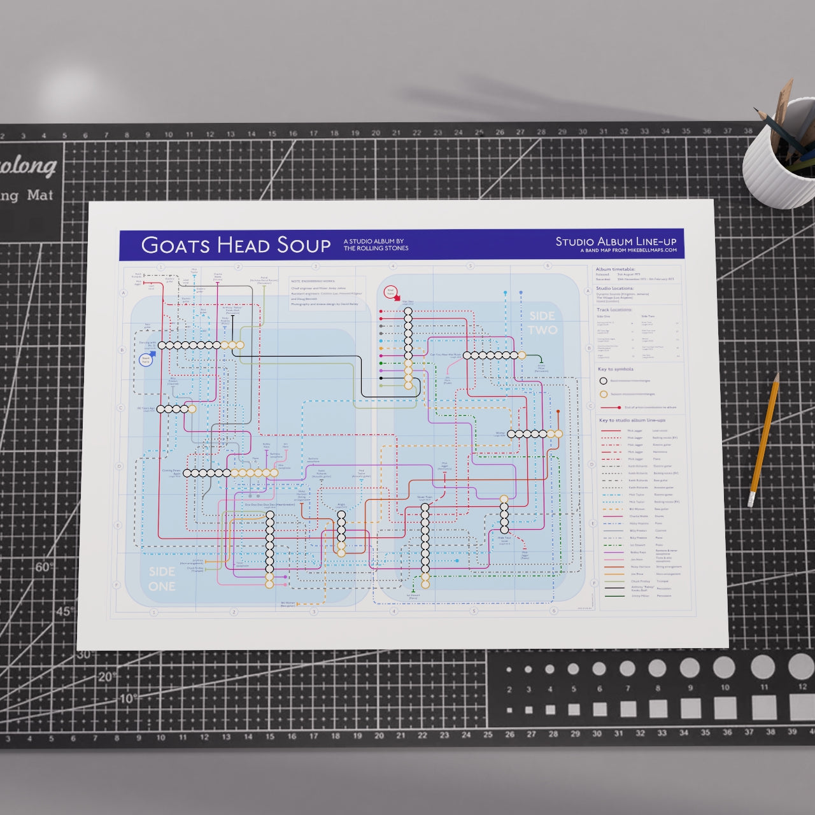The height and width of the screenshot is (815, 815).
Task: Click "A studio album by The Rolling Stones" subtitle
Action: pyautogui.click(x=376, y=244)
